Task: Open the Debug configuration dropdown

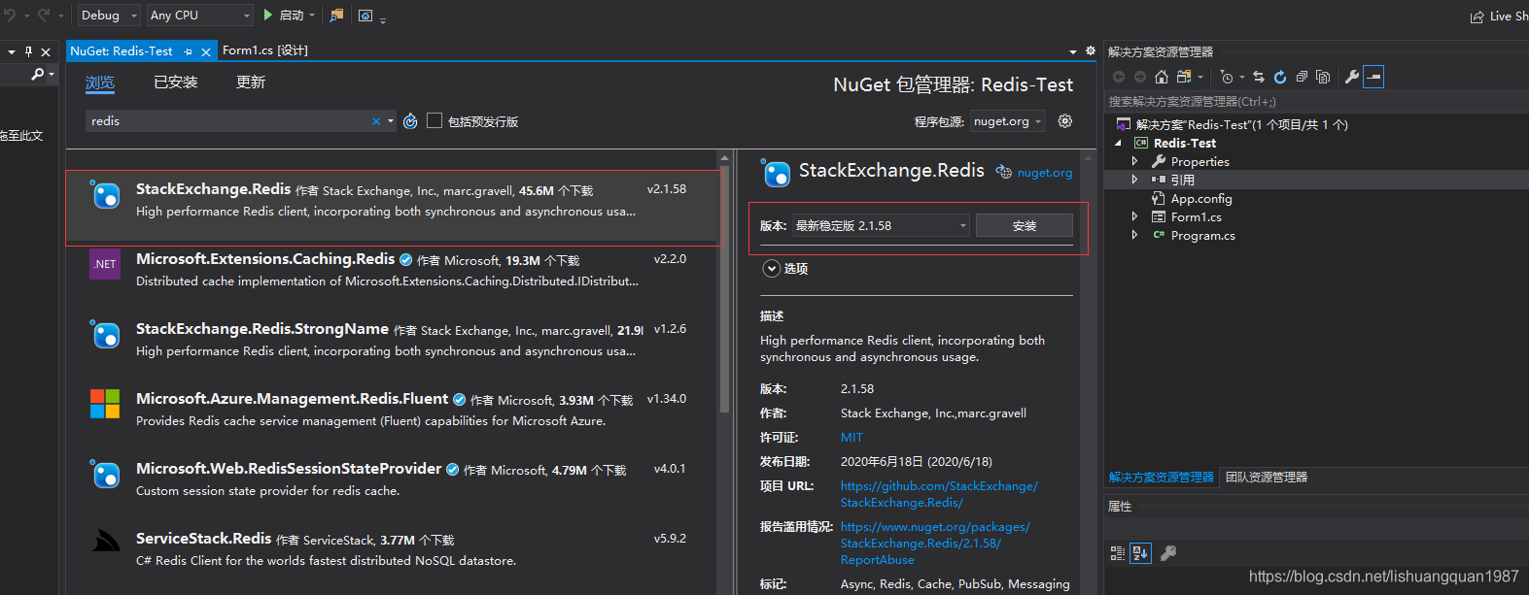Action: pyautogui.click(x=109, y=15)
